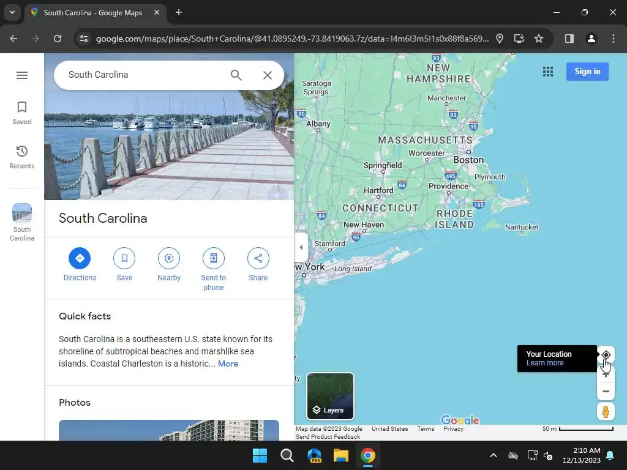Click the Sign in button
Screen dimensions: 627x470
tap(587, 72)
